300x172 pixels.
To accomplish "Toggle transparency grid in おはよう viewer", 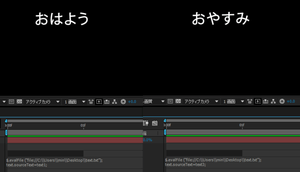I will coord(19,101).
